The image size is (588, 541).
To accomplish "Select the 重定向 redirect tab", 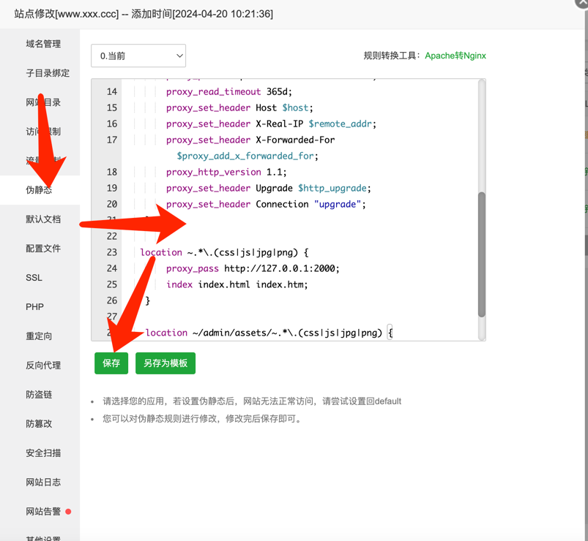I will (39, 336).
